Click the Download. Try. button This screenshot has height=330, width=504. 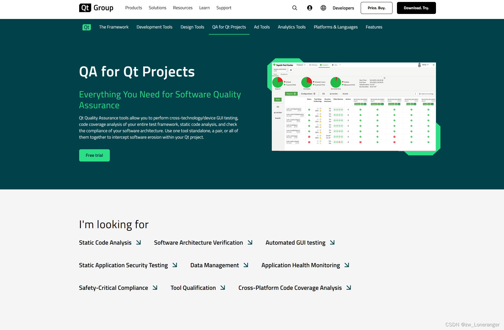416,8
